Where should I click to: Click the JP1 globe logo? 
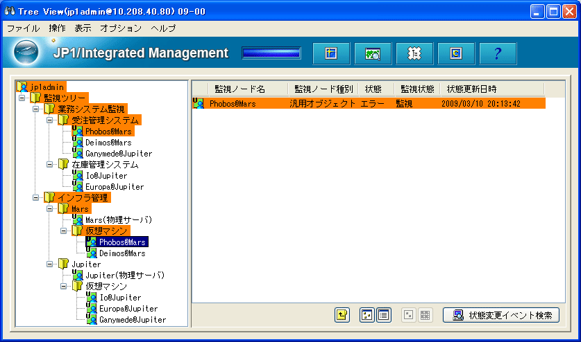(26, 53)
